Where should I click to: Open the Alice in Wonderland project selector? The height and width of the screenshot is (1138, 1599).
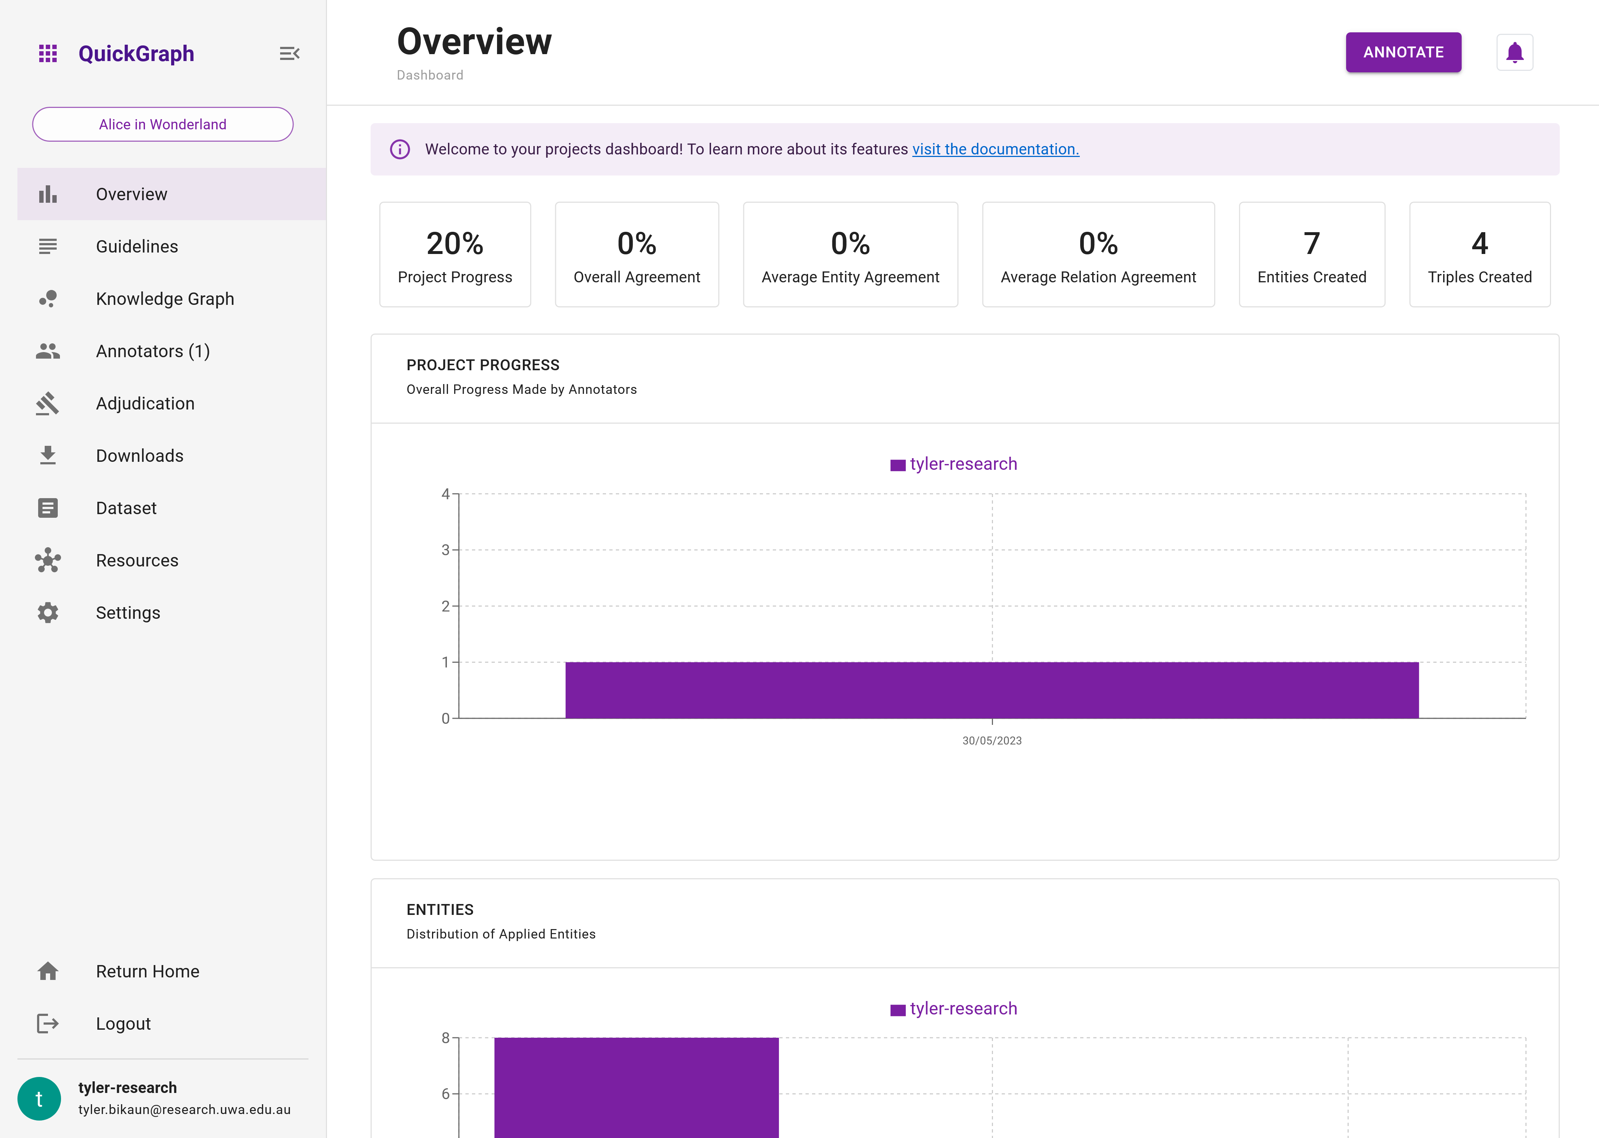click(x=162, y=124)
